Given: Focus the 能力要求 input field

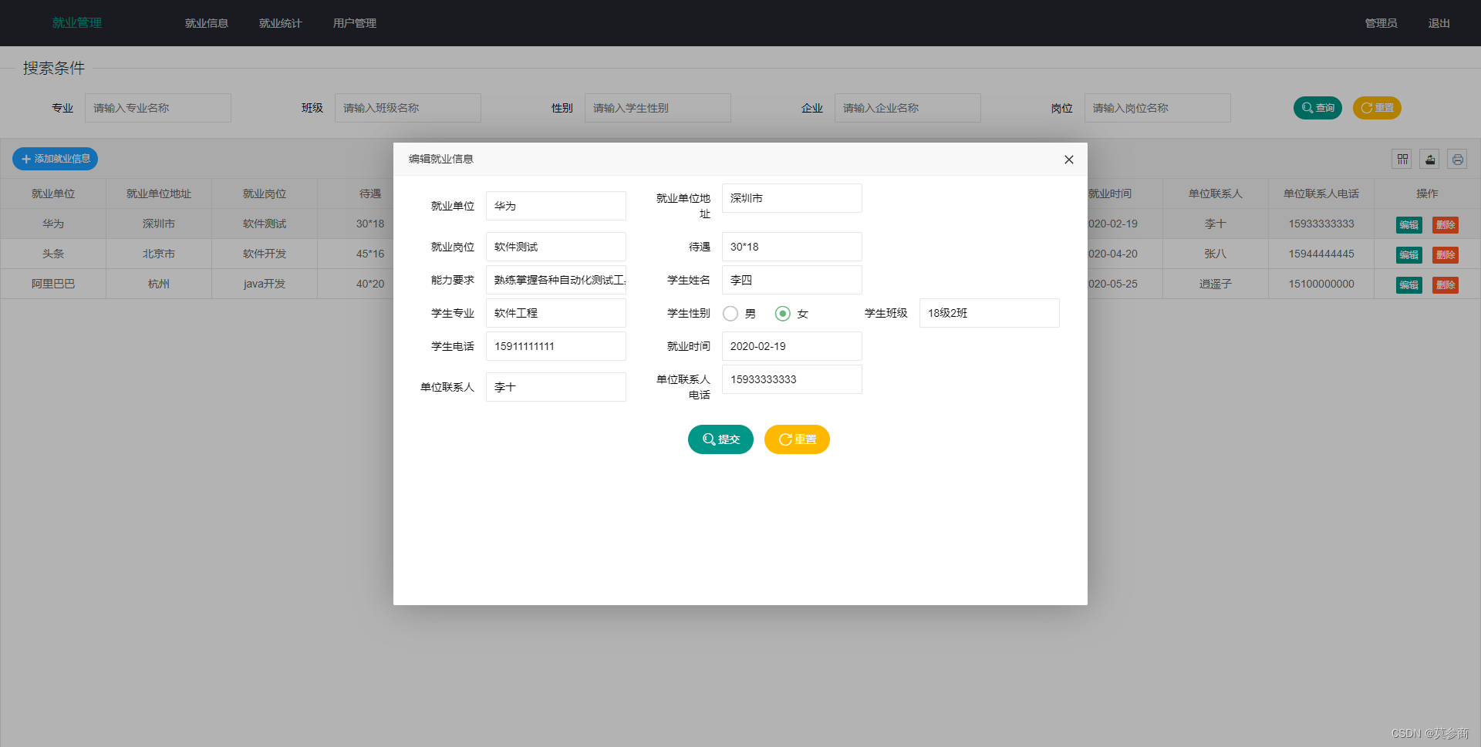Looking at the screenshot, I should point(556,280).
